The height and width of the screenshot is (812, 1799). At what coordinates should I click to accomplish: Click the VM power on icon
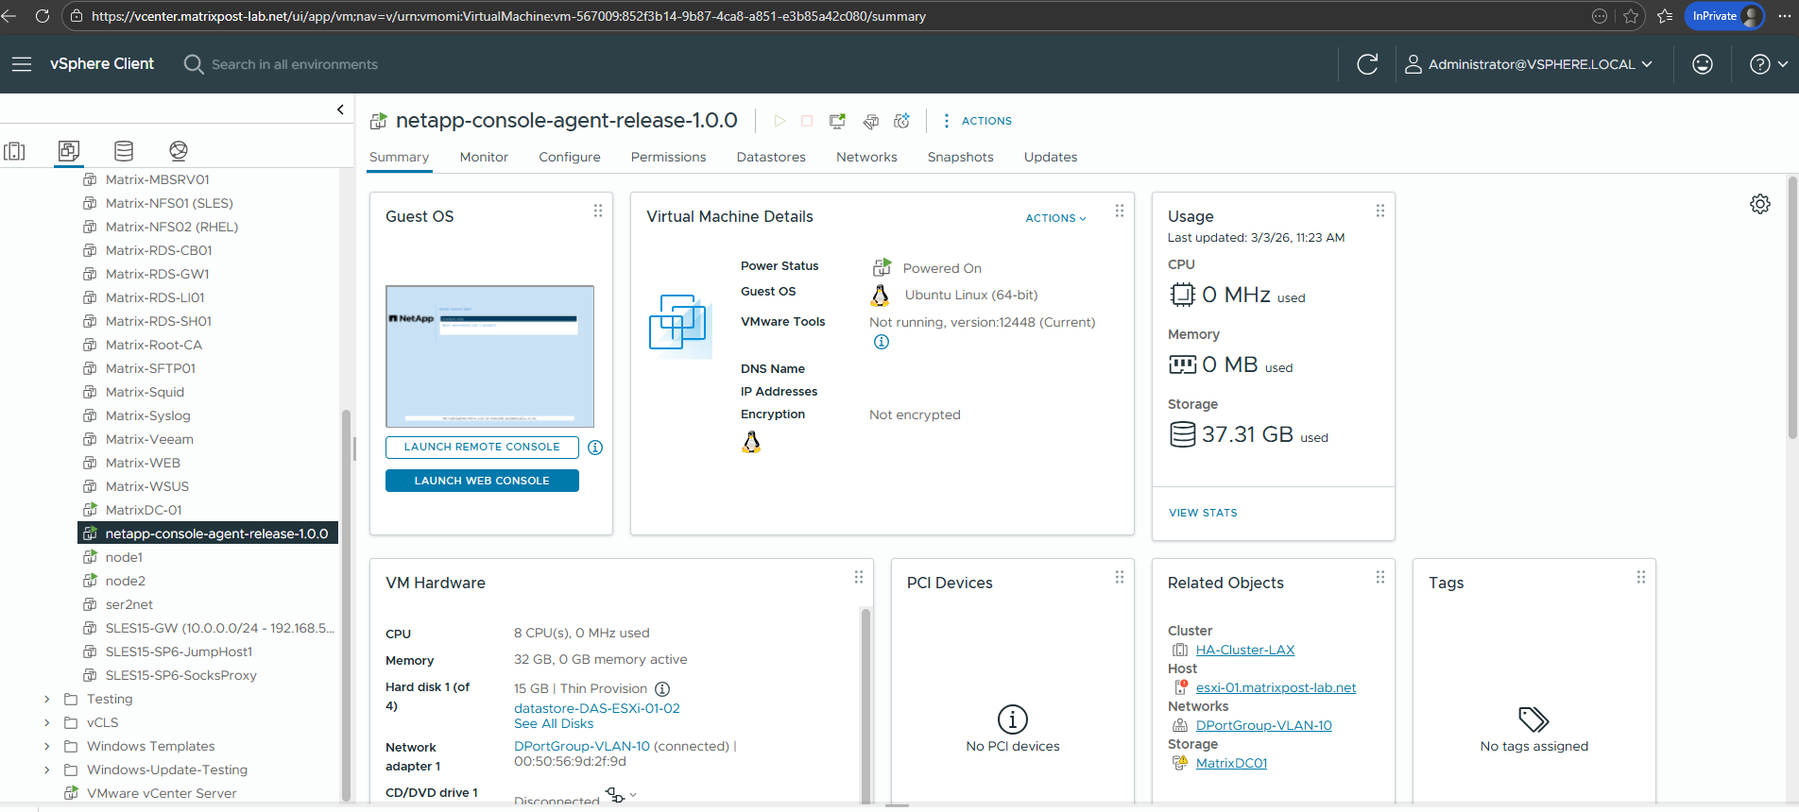click(780, 121)
